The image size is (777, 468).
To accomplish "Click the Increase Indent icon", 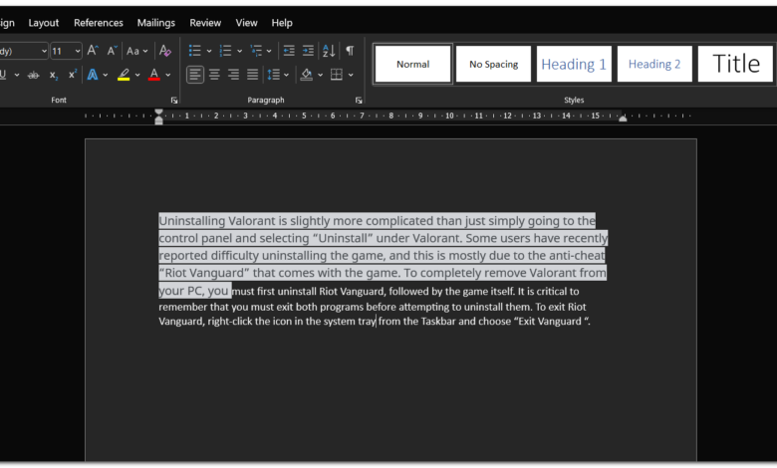I will pyautogui.click(x=309, y=50).
